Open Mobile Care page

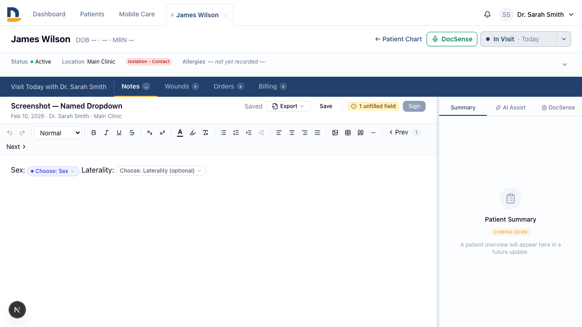(137, 14)
